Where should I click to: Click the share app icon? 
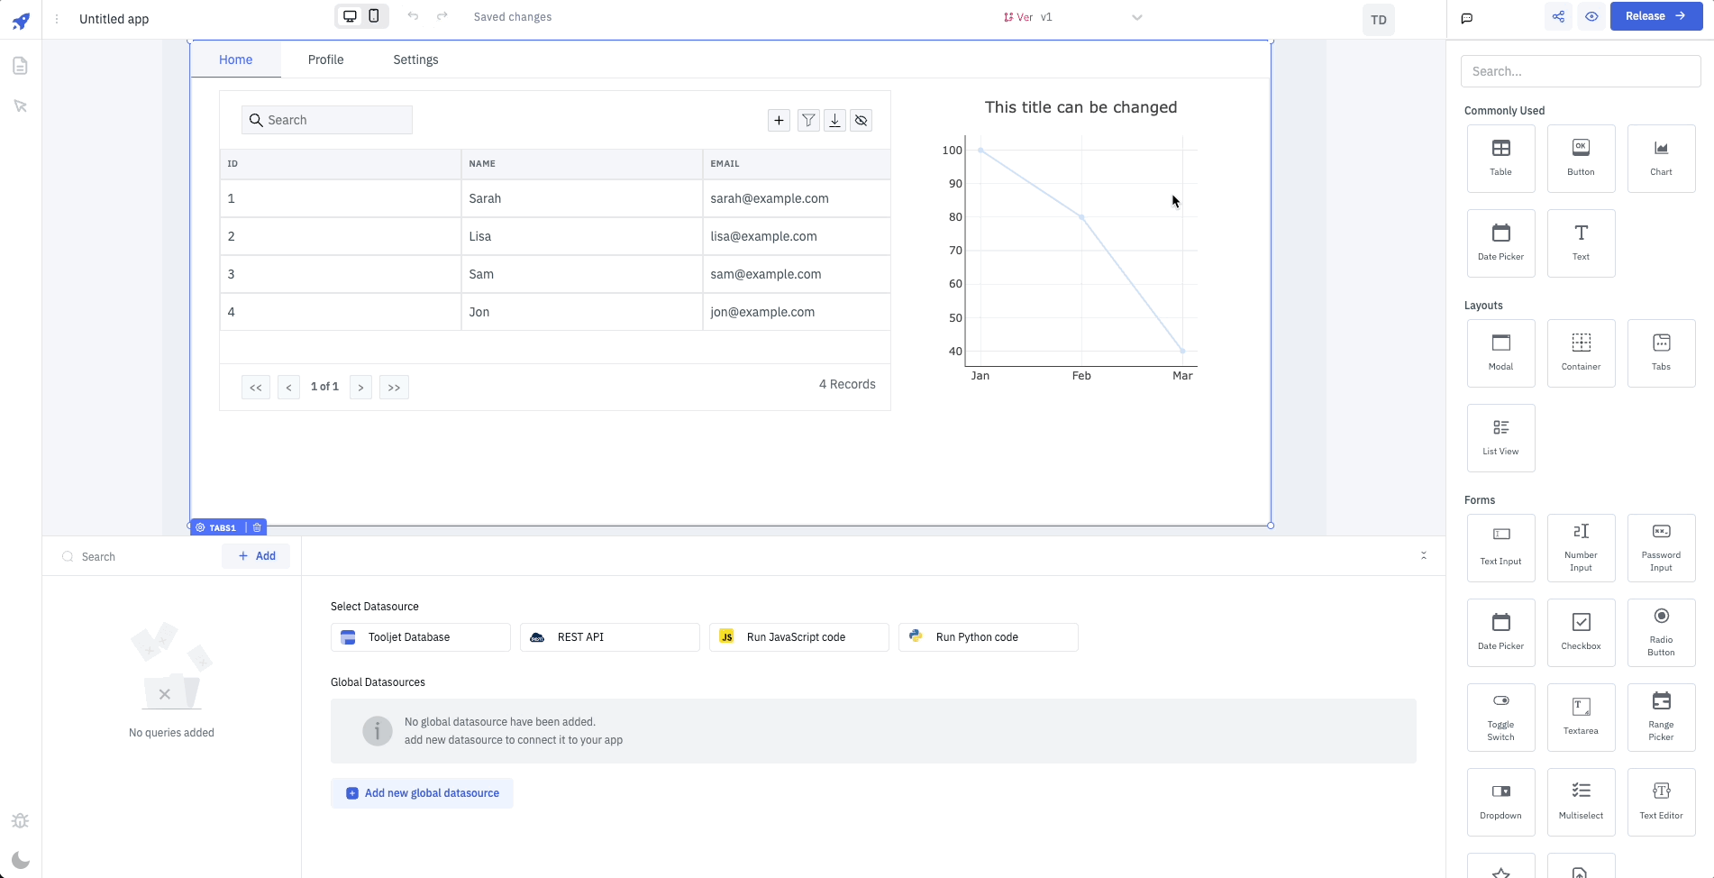point(1558,16)
